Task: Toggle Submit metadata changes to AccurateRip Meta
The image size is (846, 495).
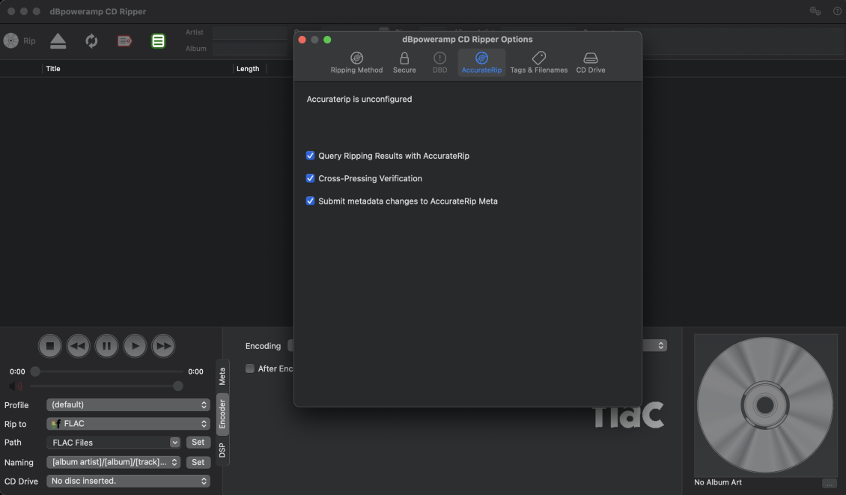Action: coord(311,201)
